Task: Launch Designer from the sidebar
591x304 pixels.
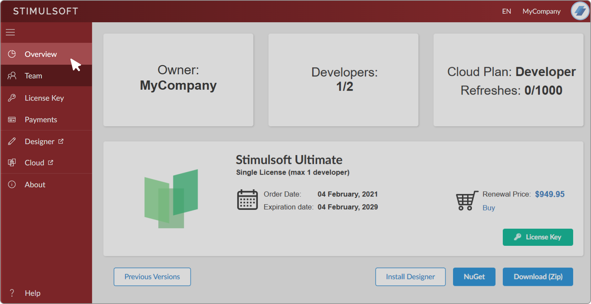Action: coord(46,141)
